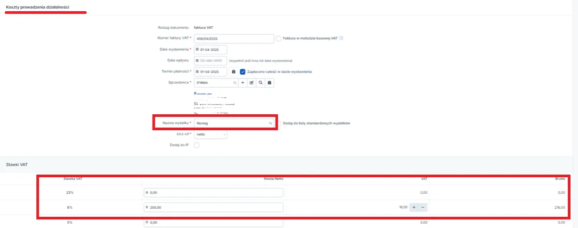Add a new seller with the plus icon
578x228 pixels.
pos(242,83)
